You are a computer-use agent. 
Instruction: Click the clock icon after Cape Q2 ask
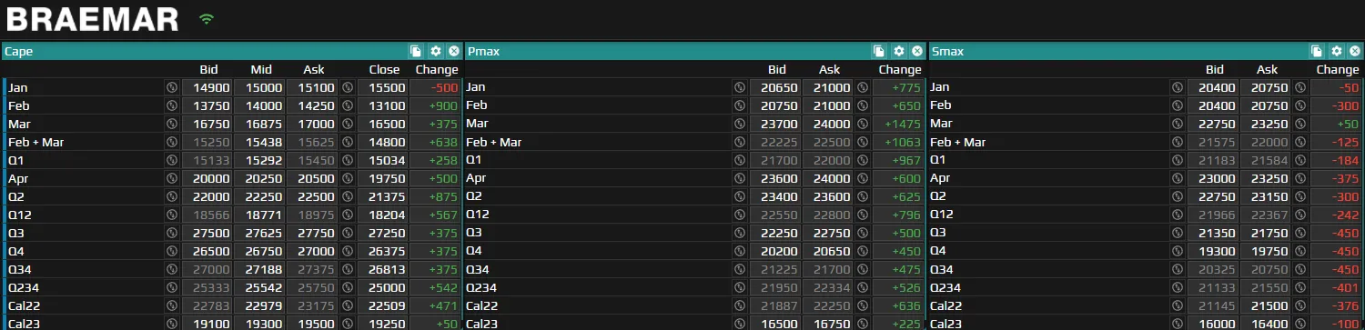point(347,196)
